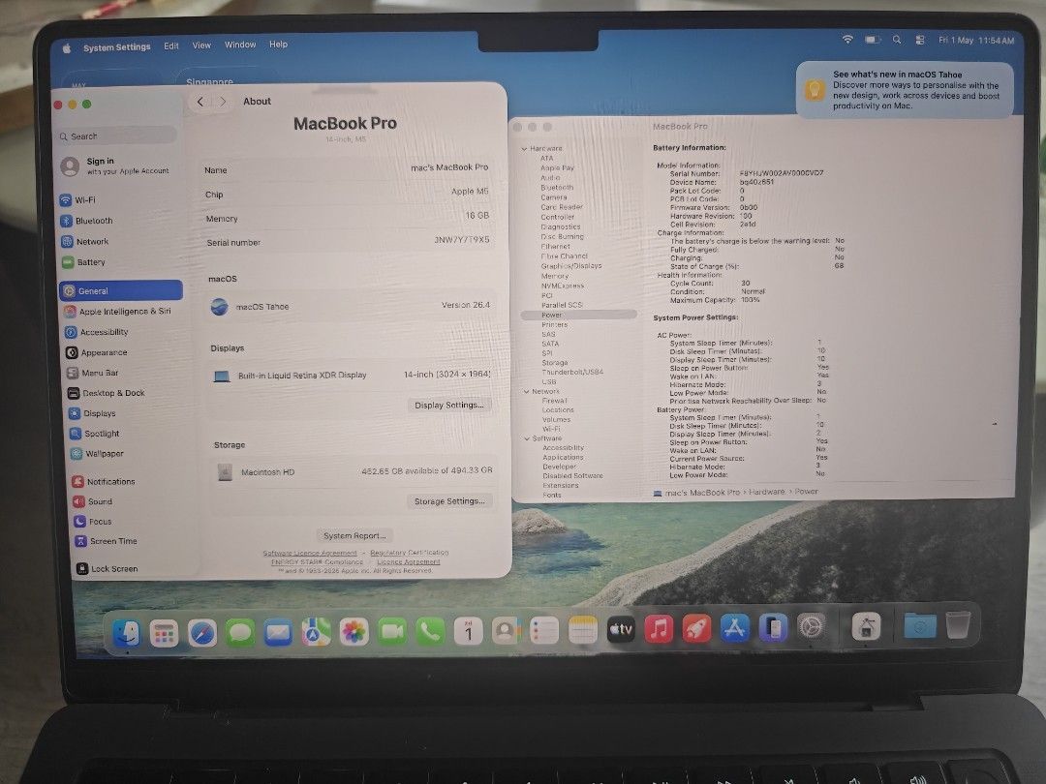
Task: Select Thunderbolt/USB4 in System Report sidebar
Action: click(572, 372)
